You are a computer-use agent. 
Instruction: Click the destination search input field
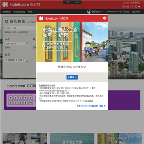(x=21, y=28)
